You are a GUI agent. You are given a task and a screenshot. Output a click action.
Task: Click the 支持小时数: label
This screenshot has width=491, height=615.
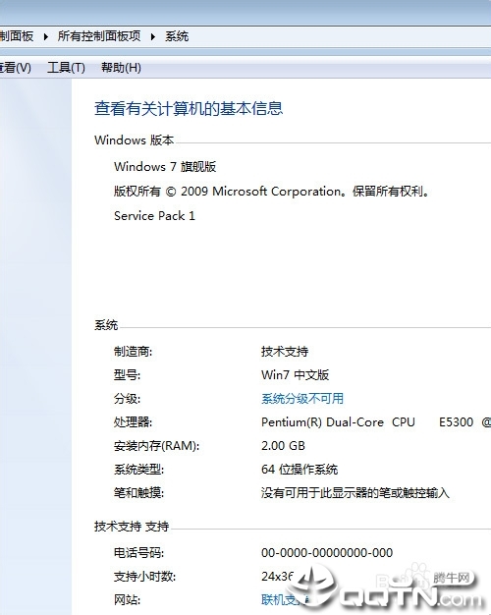(x=144, y=576)
